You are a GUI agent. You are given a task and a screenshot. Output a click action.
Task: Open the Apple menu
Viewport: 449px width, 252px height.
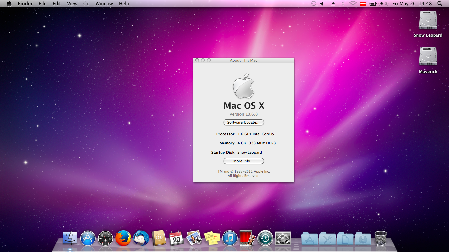[9, 3]
